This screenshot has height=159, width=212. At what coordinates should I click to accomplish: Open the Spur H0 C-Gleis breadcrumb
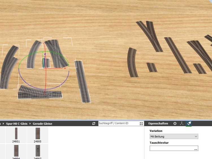pyautogui.click(x=17, y=124)
